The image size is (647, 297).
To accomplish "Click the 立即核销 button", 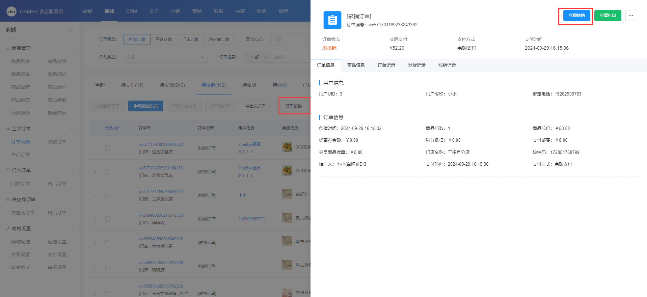I will click(576, 16).
